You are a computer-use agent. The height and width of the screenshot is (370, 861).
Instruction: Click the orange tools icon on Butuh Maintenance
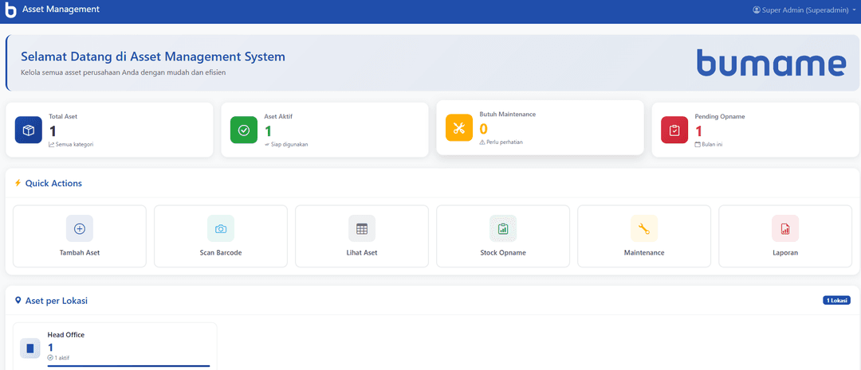(459, 128)
